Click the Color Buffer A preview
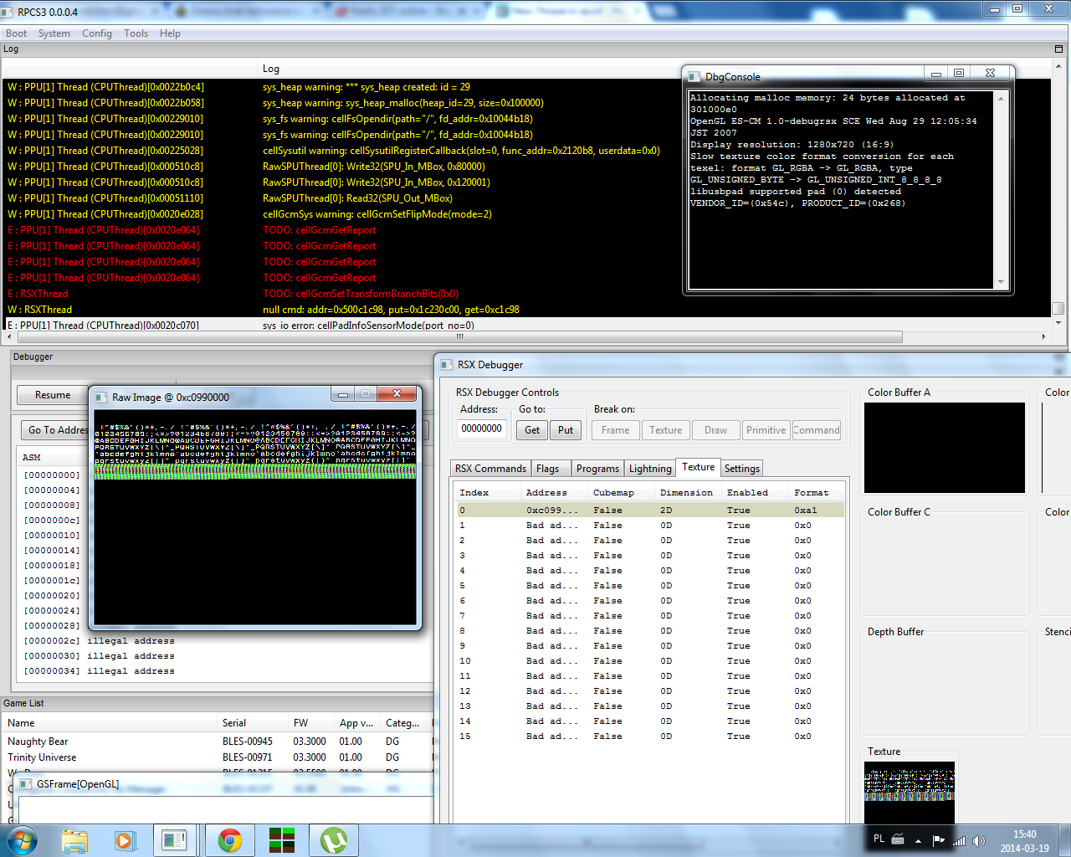 pyautogui.click(x=945, y=448)
